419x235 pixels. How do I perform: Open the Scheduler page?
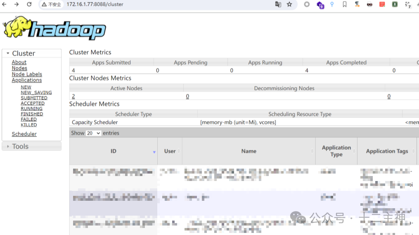(24, 134)
